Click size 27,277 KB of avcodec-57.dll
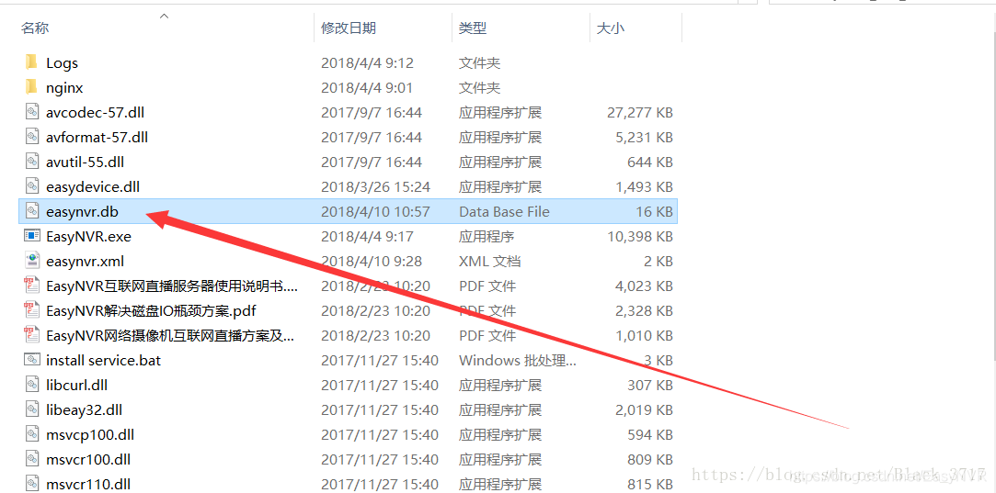This screenshot has width=996, height=493. (640, 112)
